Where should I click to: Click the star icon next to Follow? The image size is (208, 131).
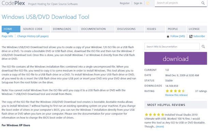168,36
